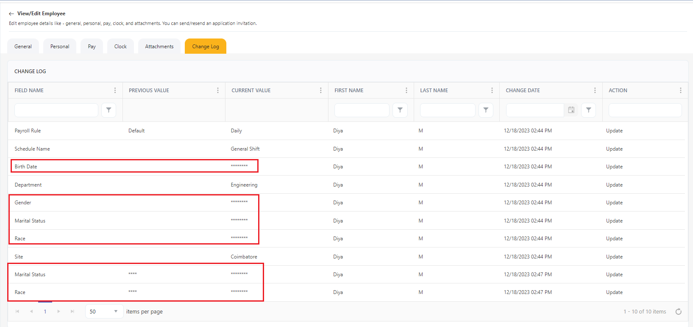Click the back arrow beside View/Edit Employee
The width and height of the screenshot is (693, 327).
[x=11, y=14]
